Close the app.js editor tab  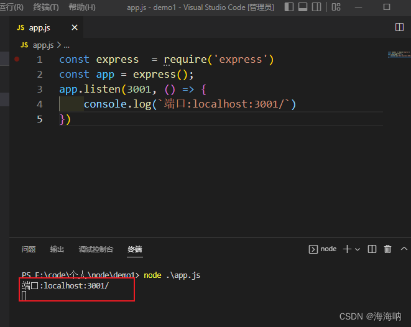(75, 28)
